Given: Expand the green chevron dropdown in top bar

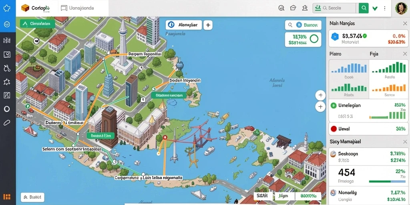Looking at the screenshot, I should [375, 8].
